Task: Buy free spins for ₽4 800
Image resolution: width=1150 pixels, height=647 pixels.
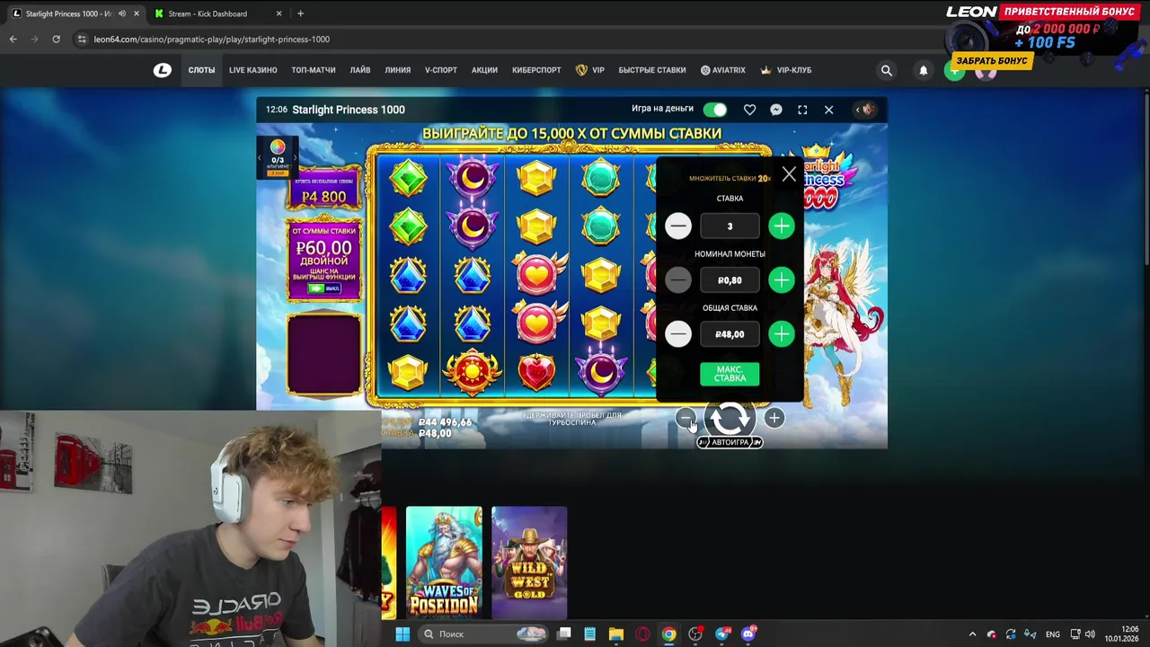Action: click(324, 191)
